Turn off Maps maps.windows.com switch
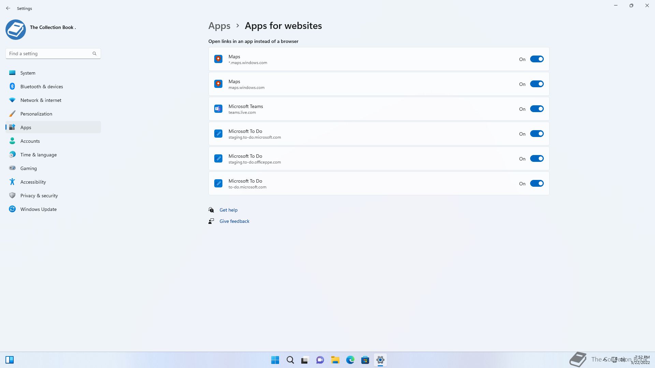 pyautogui.click(x=537, y=84)
